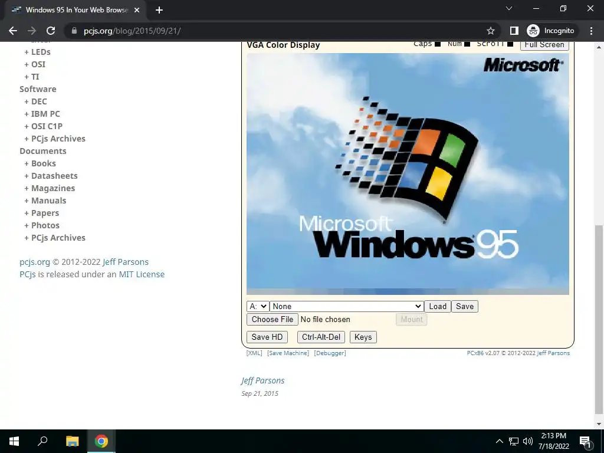604x453 pixels.
Task: Expand the Magazines documents section
Action: (50, 188)
